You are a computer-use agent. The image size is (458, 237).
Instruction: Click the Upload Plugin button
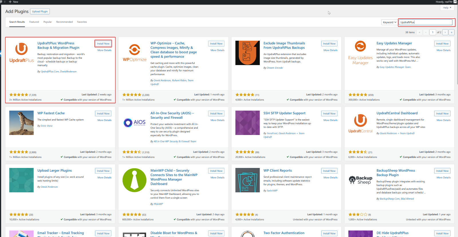point(40,11)
